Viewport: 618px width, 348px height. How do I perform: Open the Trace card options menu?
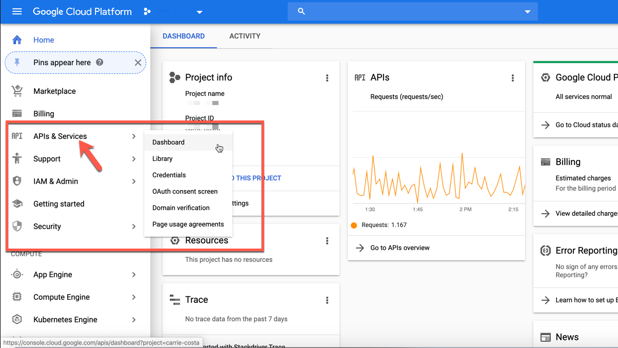[x=327, y=300]
